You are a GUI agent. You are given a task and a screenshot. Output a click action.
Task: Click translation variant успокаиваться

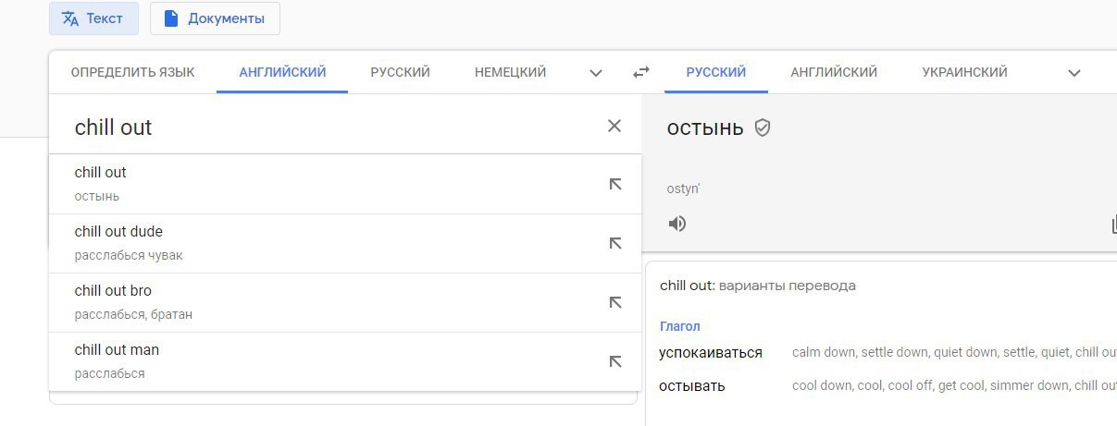coord(711,353)
